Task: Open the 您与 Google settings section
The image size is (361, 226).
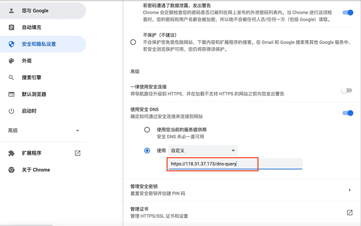Action: (x=43, y=11)
